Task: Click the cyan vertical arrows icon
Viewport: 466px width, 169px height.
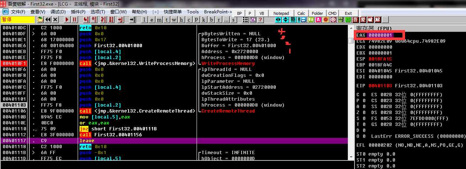Action: (285, 20)
